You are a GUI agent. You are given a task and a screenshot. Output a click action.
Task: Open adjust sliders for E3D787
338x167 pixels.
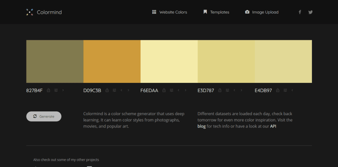tap(227, 90)
